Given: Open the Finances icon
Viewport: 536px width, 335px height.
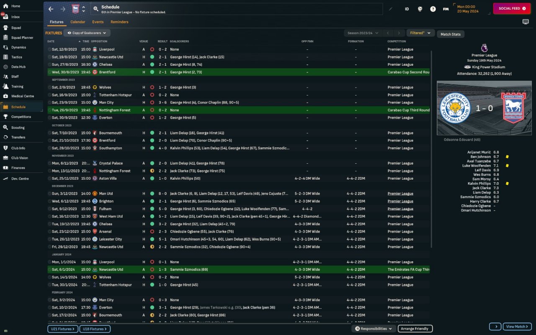Looking at the screenshot, I should pyautogui.click(x=5, y=167).
